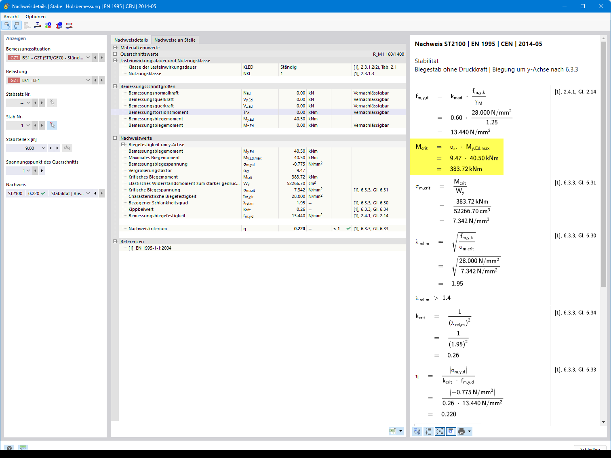Collapse Lasteinwirkungsdauer und Nutzungsklasse section

point(115,61)
